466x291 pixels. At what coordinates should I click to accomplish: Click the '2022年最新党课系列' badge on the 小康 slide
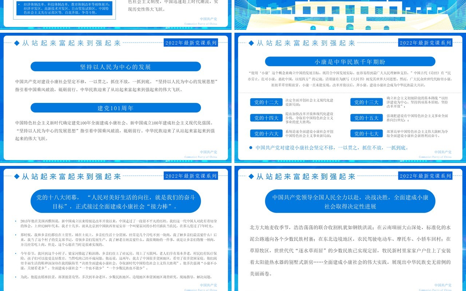[x=425, y=43]
